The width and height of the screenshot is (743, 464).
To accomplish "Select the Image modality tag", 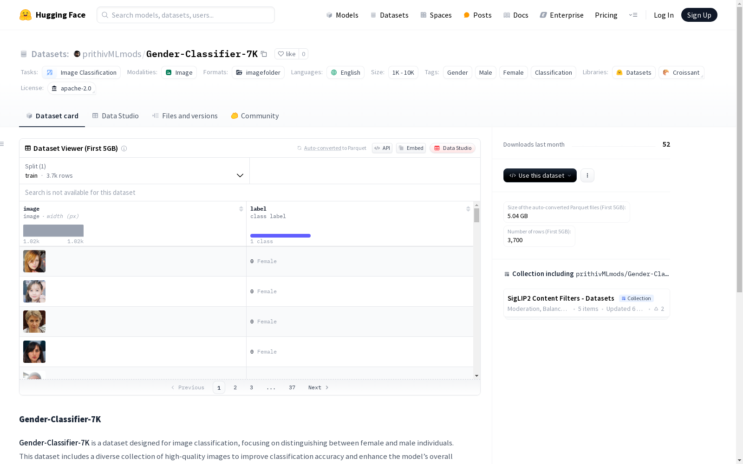I will click(x=179, y=72).
